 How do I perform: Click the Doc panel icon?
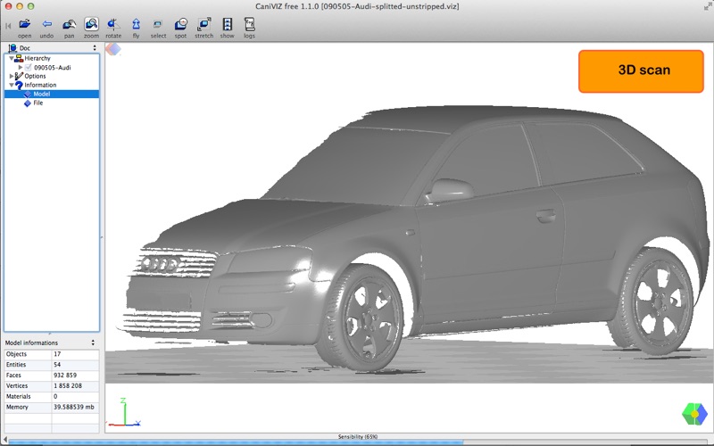click(12, 48)
